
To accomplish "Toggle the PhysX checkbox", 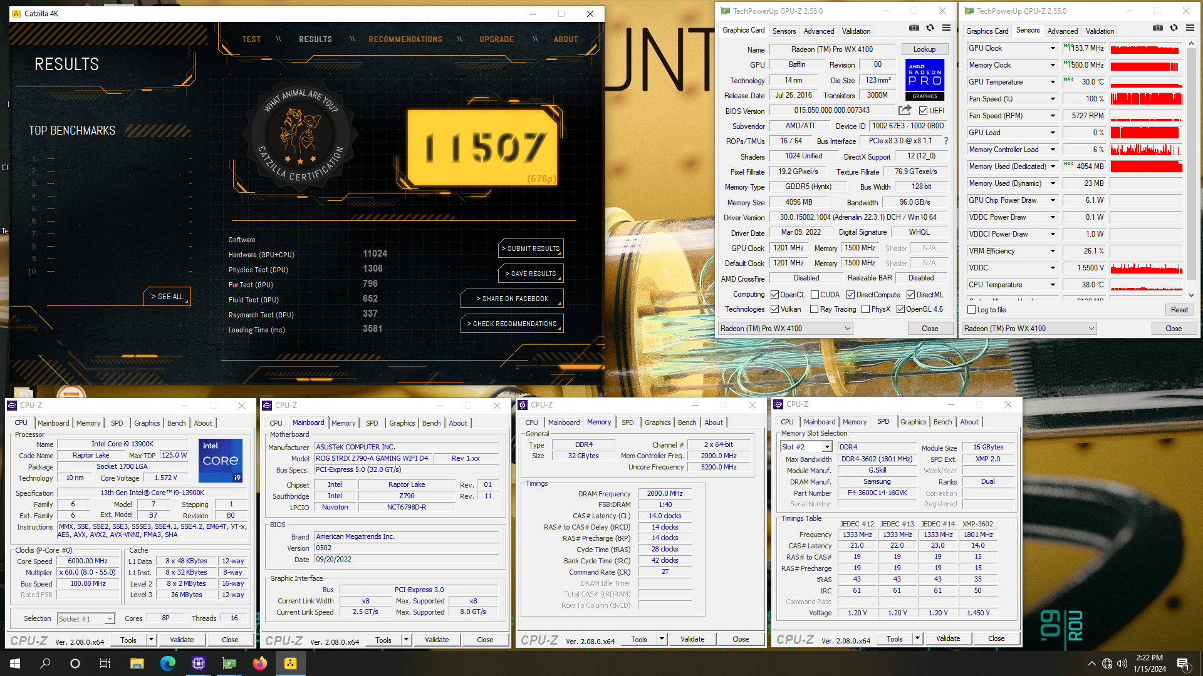I will [x=865, y=309].
